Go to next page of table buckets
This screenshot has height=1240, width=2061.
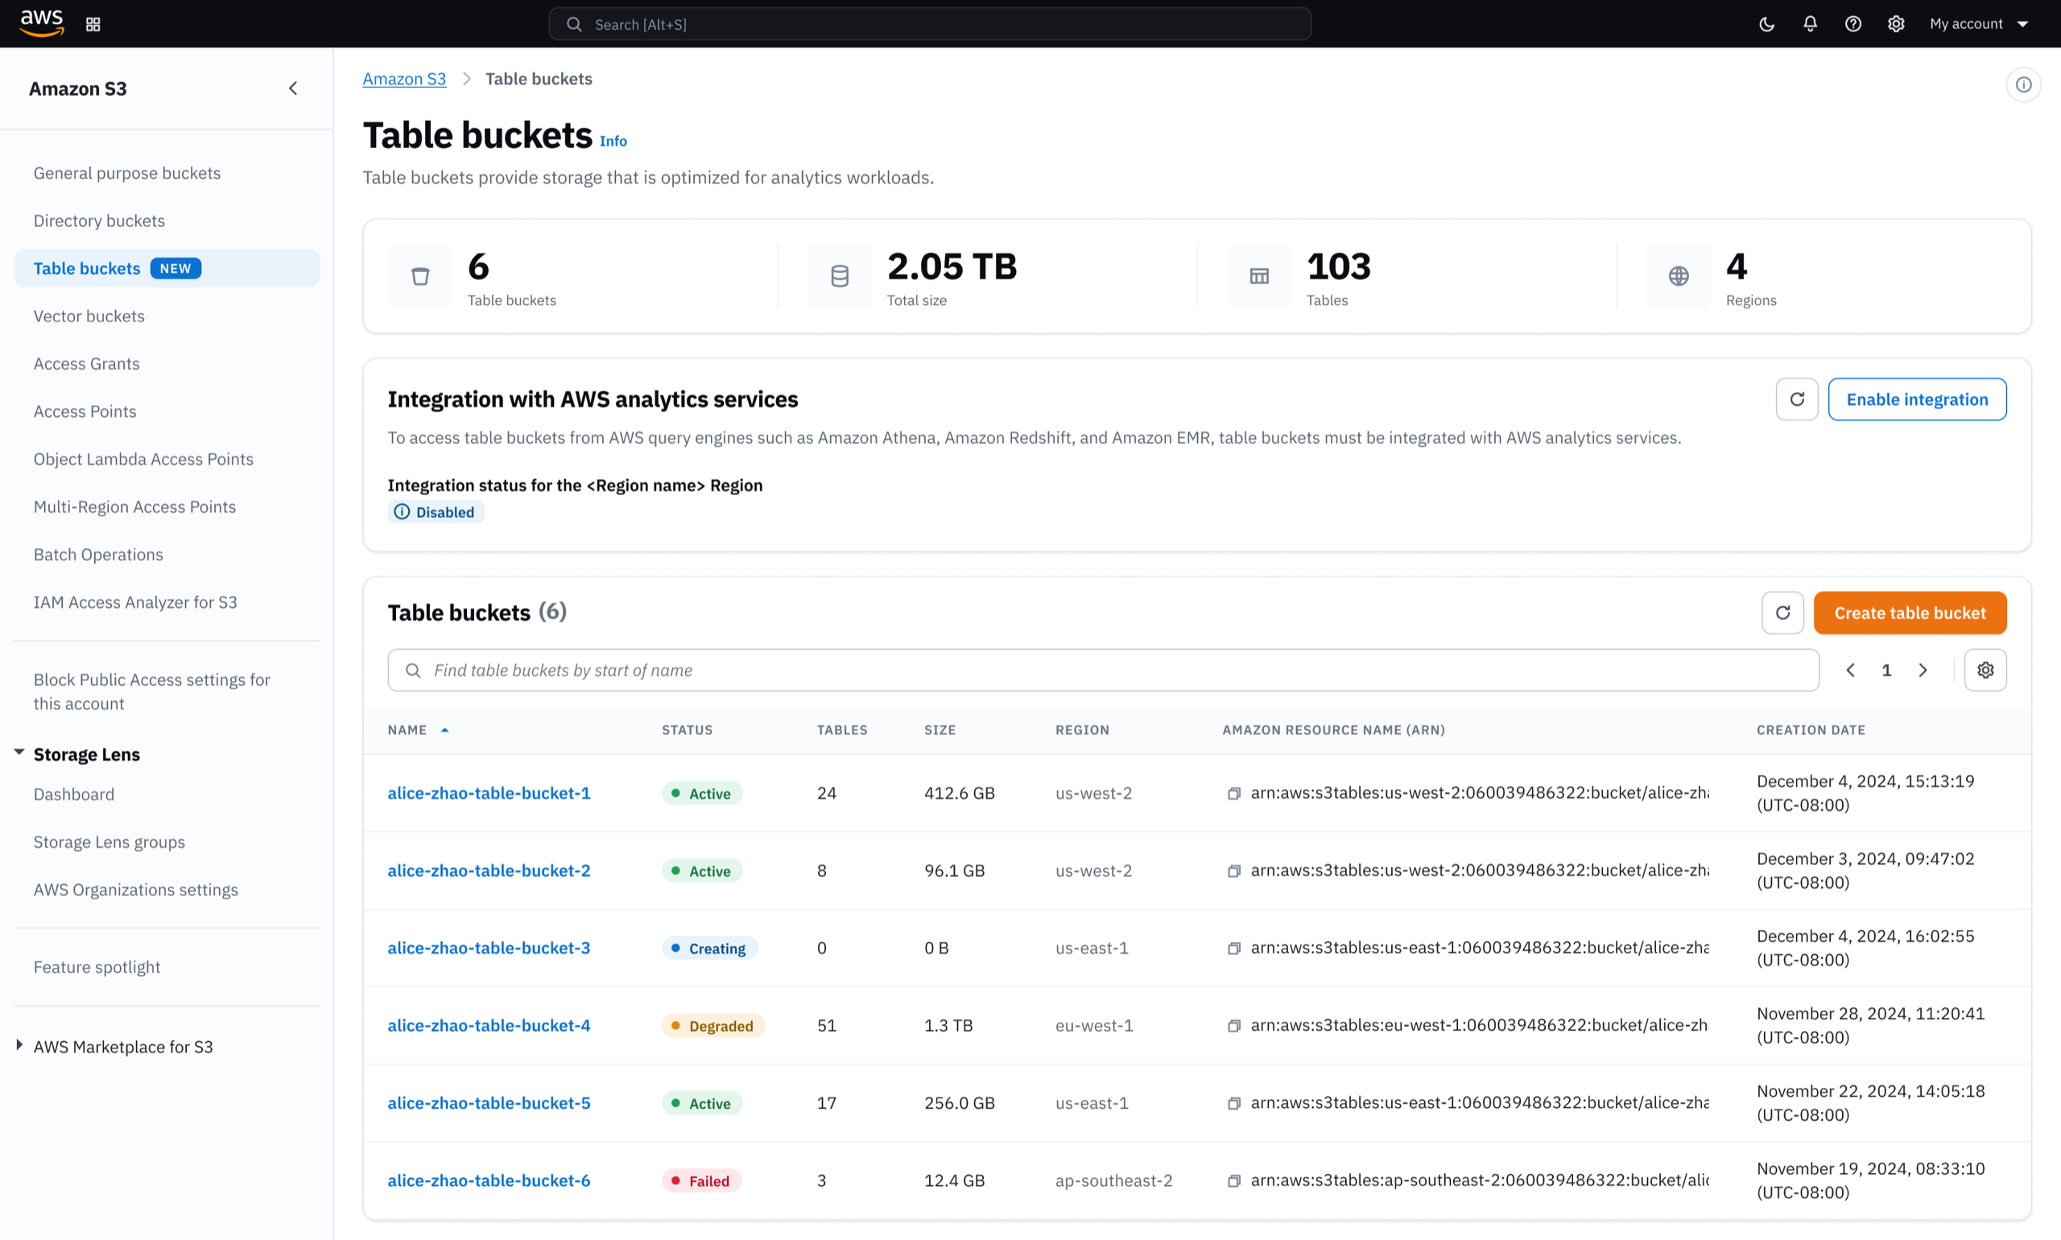[x=1923, y=670]
